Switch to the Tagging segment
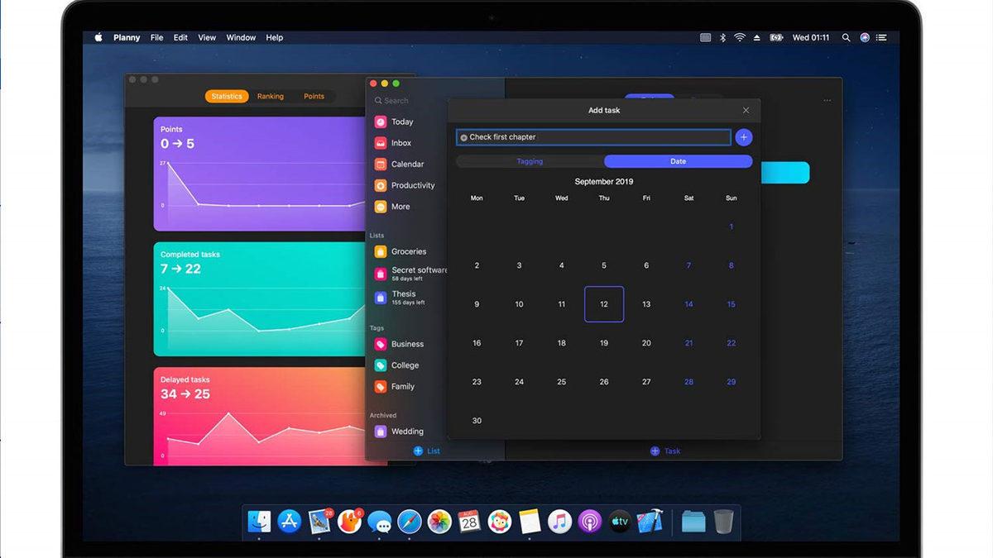 [530, 161]
